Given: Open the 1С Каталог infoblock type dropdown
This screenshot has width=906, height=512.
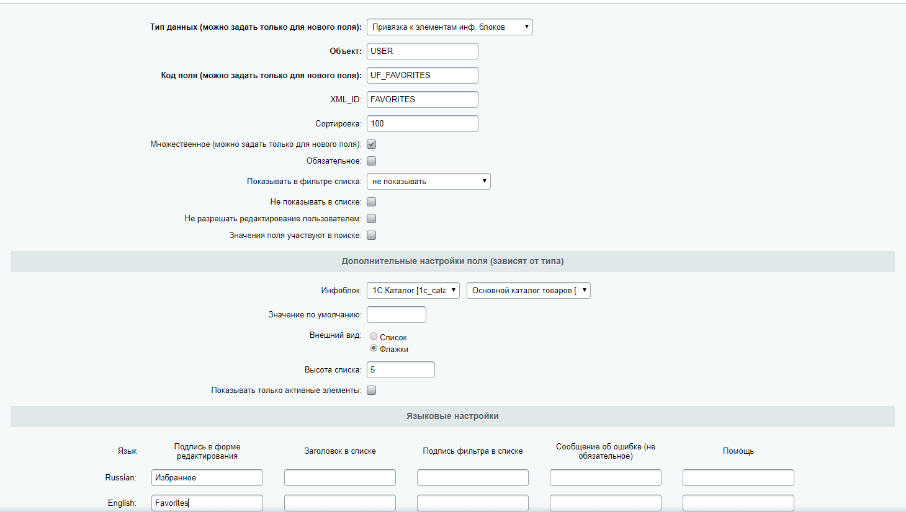Looking at the screenshot, I should point(413,291).
